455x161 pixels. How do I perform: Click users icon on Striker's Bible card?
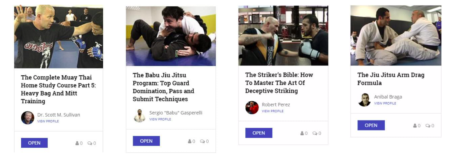point(302,133)
